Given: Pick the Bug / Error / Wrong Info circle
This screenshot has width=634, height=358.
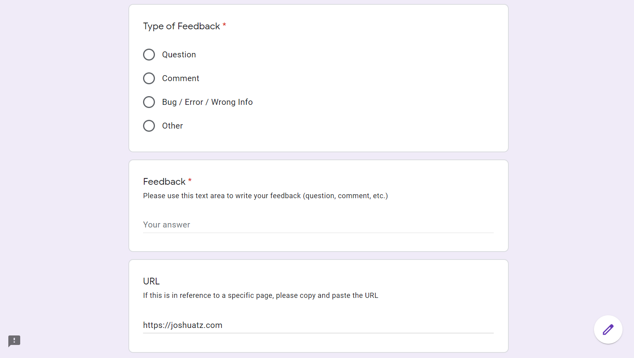Looking at the screenshot, I should 149,102.
